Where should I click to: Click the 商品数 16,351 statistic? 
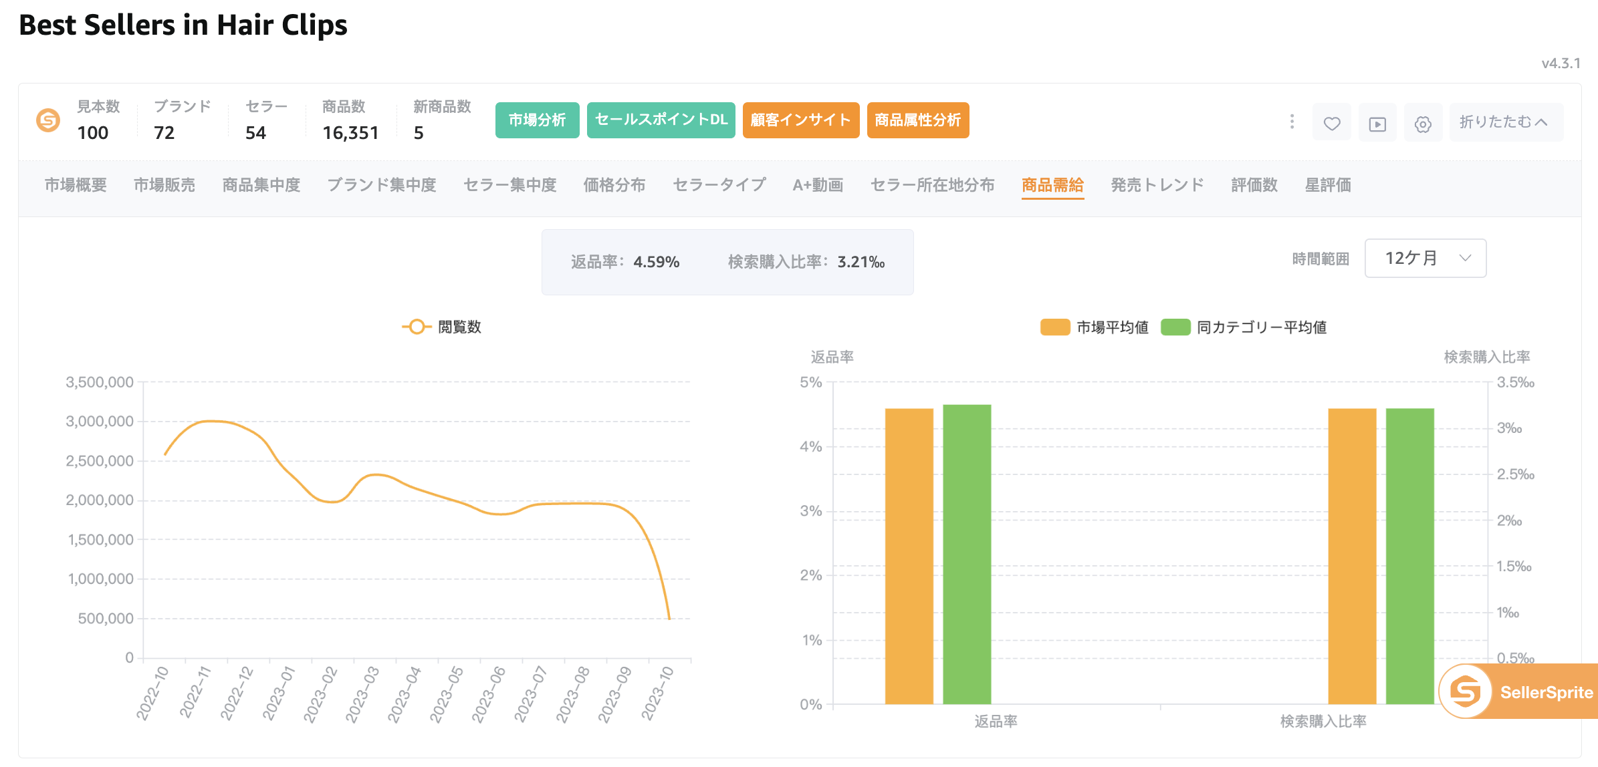(350, 120)
